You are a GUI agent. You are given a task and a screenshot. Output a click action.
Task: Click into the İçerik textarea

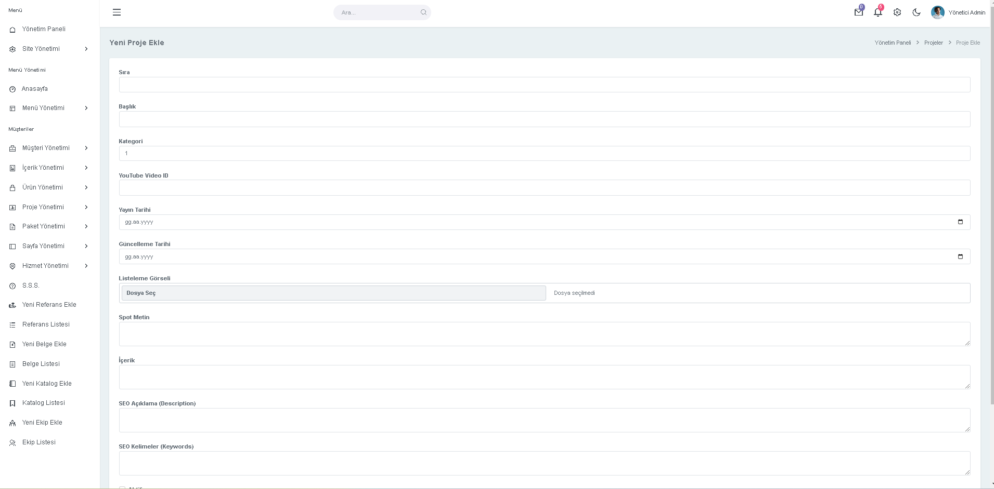point(544,377)
